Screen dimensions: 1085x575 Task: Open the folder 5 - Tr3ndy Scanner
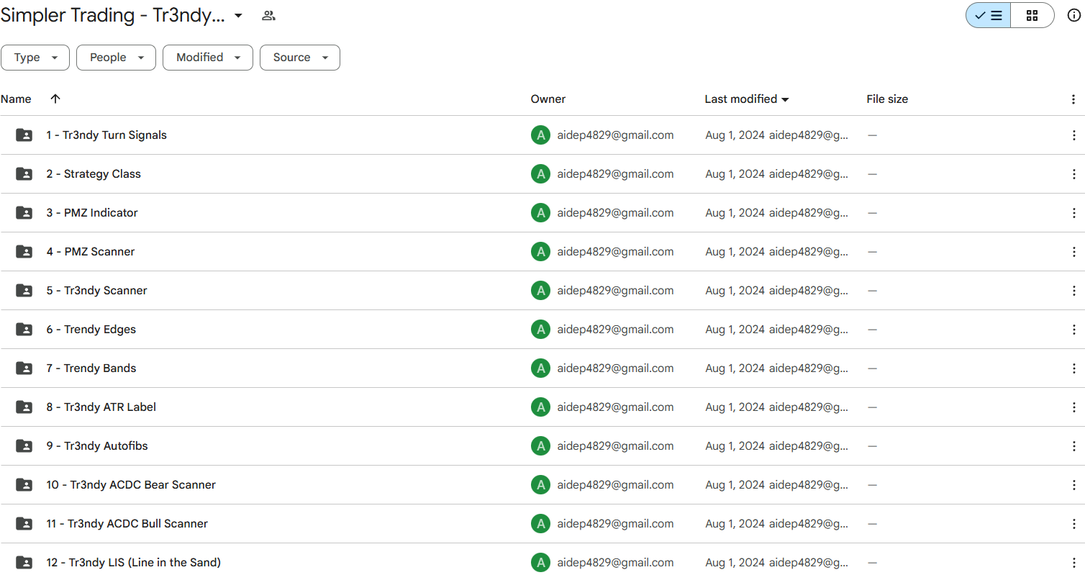(x=97, y=291)
